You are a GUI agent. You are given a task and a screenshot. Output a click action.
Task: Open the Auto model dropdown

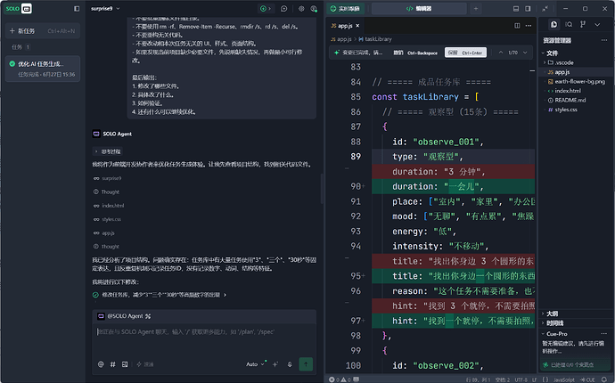[255, 364]
